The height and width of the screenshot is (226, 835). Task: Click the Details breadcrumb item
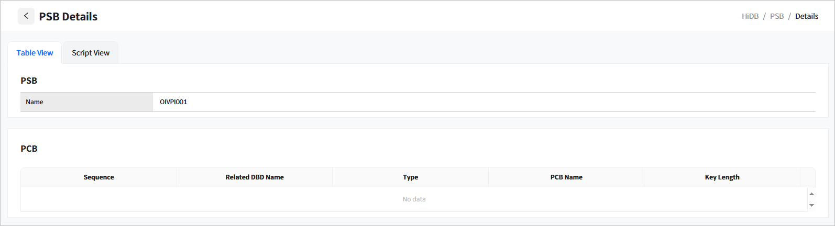(806, 16)
